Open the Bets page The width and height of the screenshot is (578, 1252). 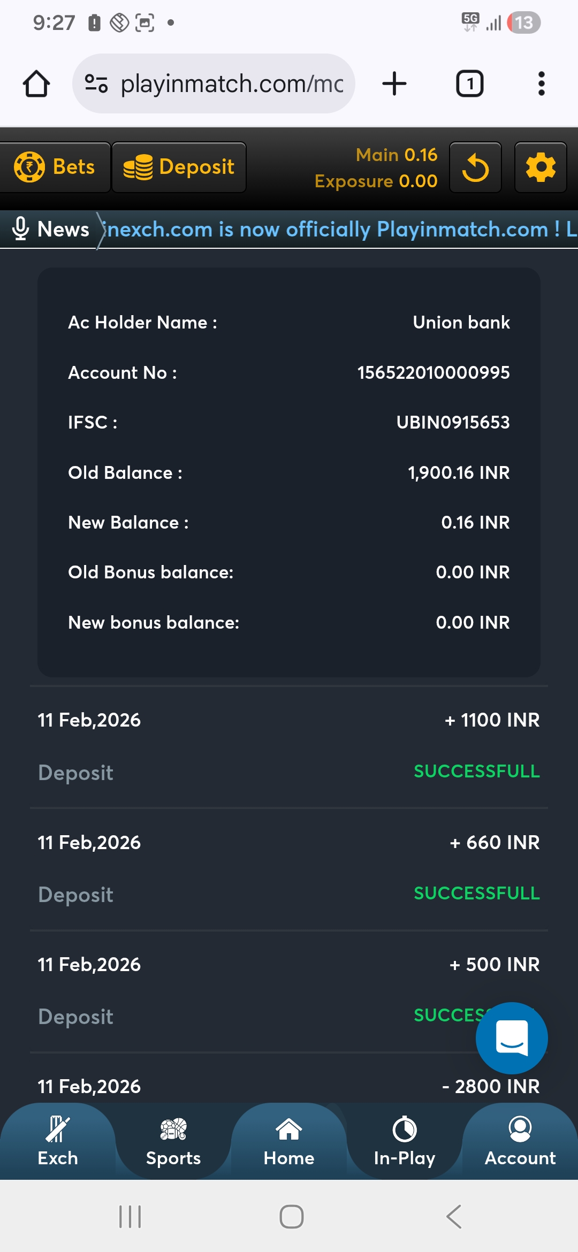click(x=55, y=167)
